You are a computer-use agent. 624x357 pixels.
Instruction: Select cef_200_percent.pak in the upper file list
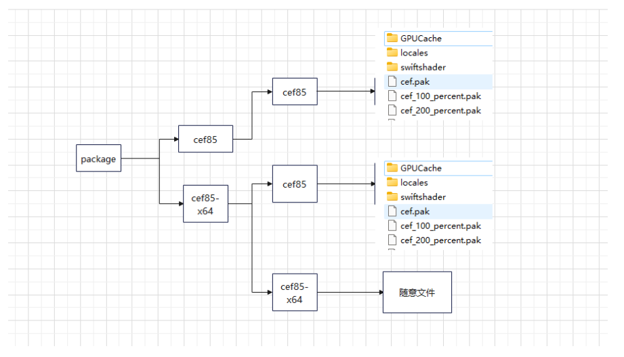440,110
